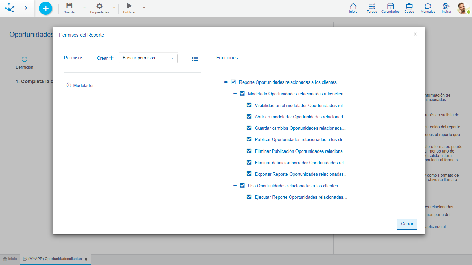
Task: Expand the menu chevron beside the logo
Action: pos(26,8)
